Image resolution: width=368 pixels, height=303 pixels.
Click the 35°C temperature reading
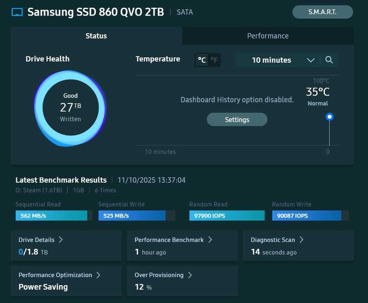(x=318, y=92)
